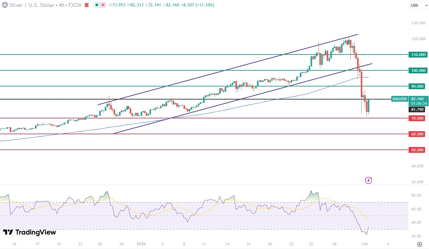Click the XAGUSD current price tag
Screen dimensions: 429x249
(399, 99)
